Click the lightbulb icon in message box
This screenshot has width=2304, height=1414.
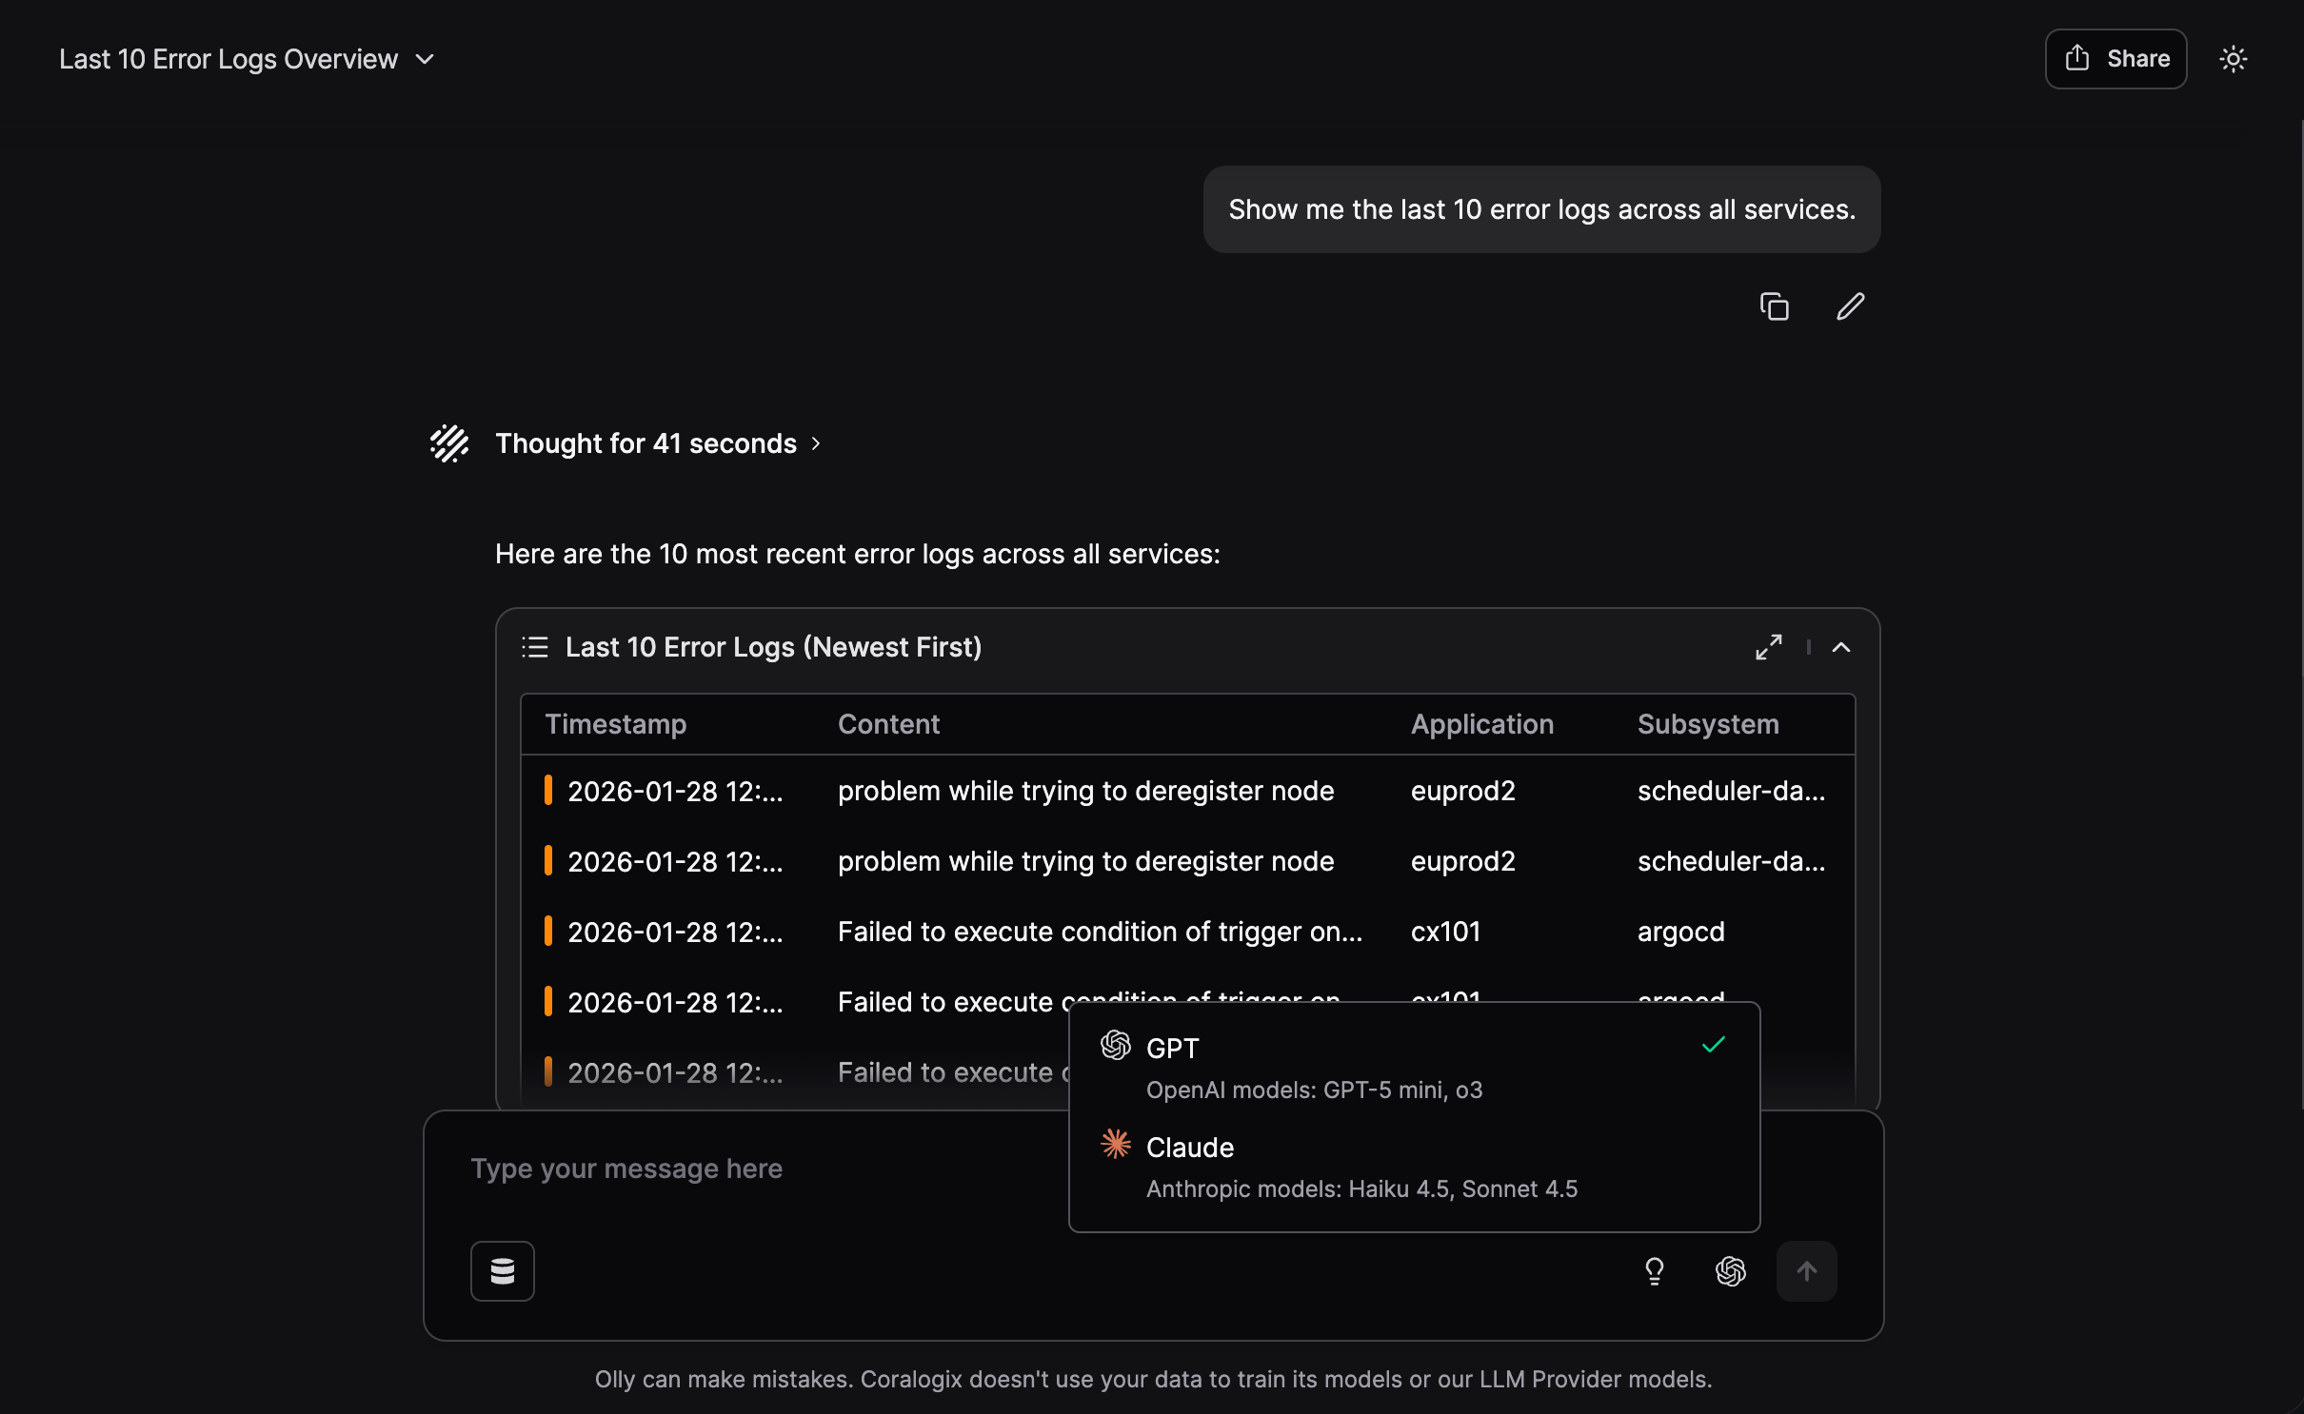coord(1654,1270)
